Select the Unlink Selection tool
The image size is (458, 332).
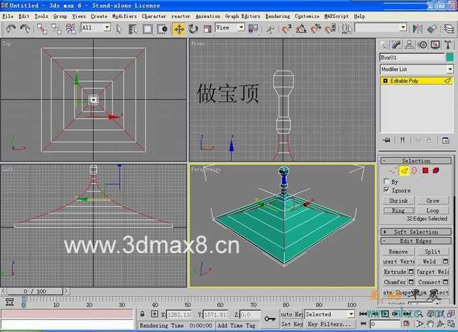point(56,29)
